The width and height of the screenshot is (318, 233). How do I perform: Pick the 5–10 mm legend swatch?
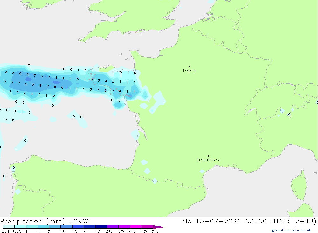click(x=55, y=227)
